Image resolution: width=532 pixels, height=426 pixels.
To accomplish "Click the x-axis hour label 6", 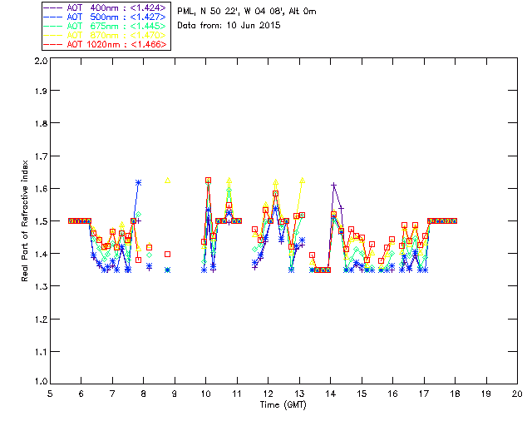I will [x=81, y=394].
